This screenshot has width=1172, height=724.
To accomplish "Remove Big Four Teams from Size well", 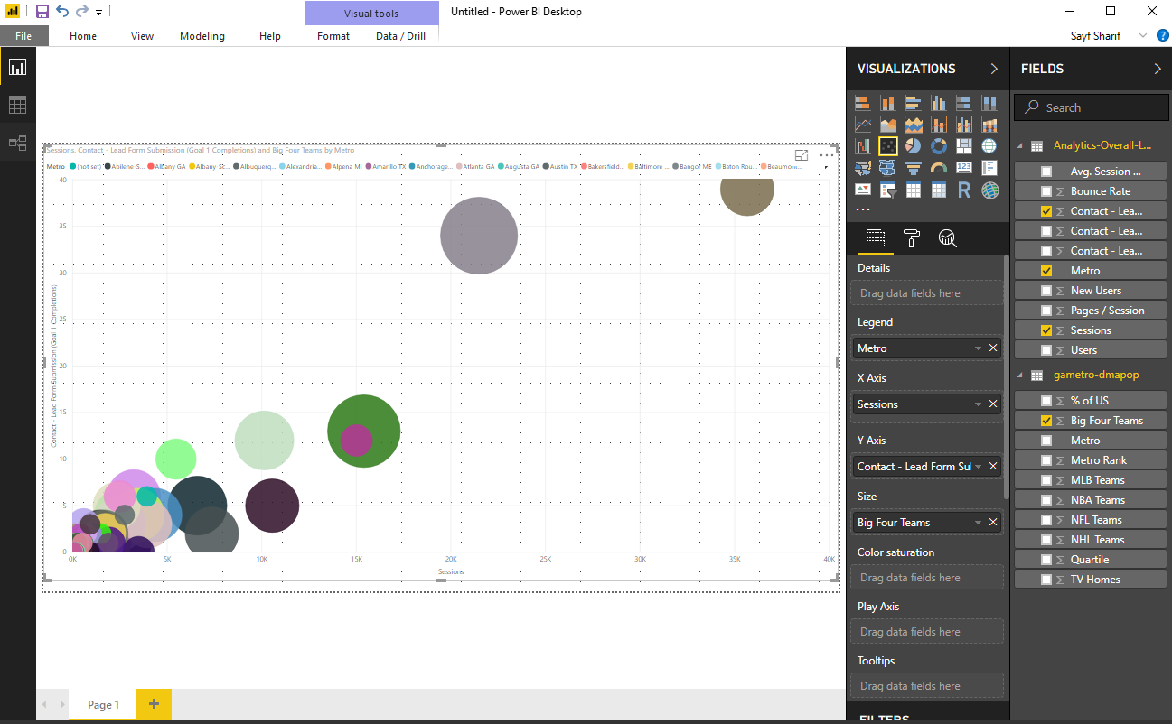I will click(993, 523).
